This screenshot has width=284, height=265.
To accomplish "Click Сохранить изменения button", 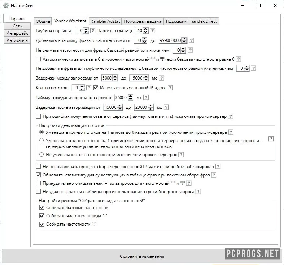I will pos(142,256).
